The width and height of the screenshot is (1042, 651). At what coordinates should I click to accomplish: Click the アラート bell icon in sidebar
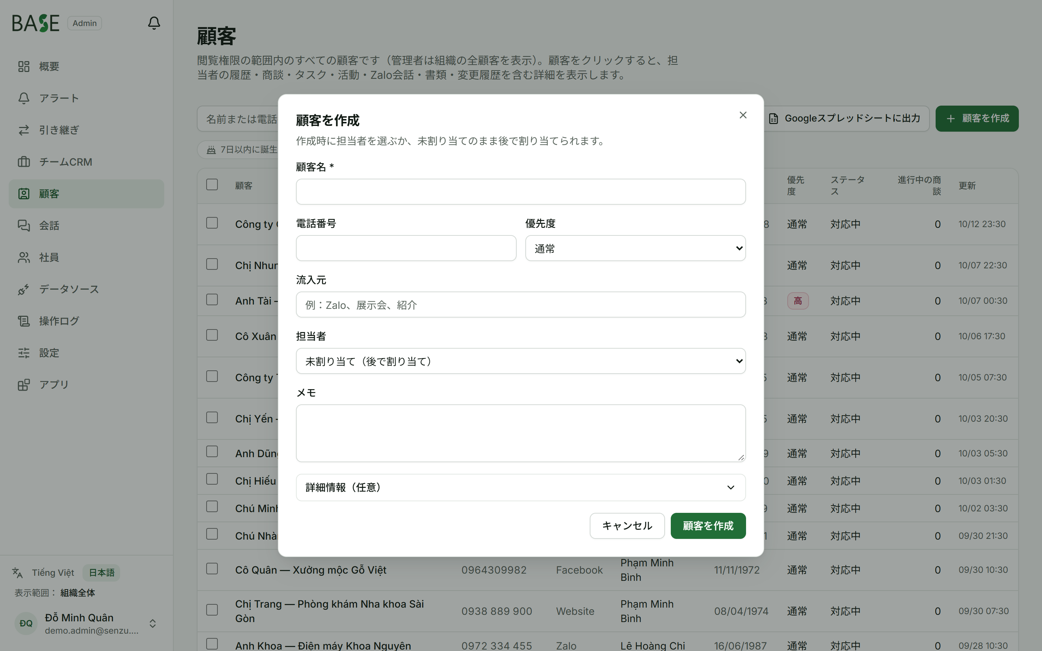24,98
